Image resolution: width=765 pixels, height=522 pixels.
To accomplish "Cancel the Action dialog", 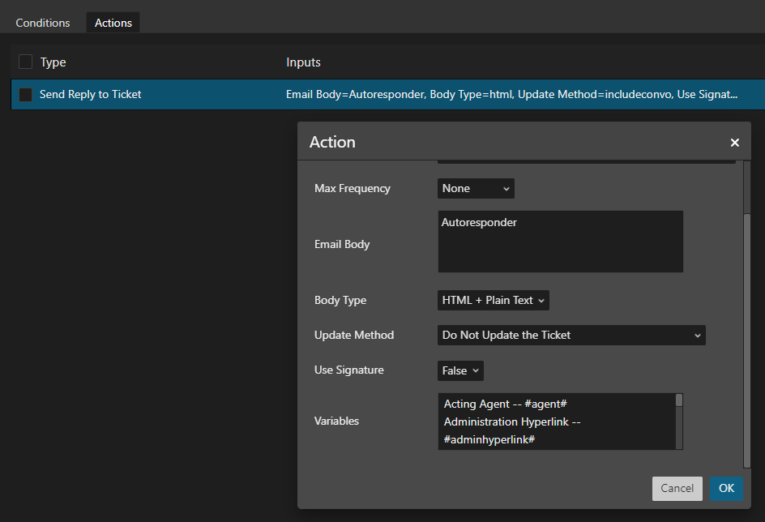I will 677,488.
